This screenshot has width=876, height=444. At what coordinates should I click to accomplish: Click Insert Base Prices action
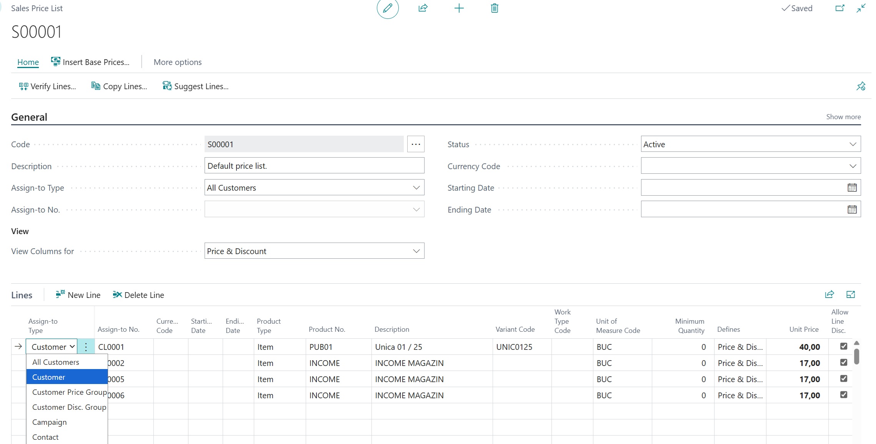pos(90,62)
